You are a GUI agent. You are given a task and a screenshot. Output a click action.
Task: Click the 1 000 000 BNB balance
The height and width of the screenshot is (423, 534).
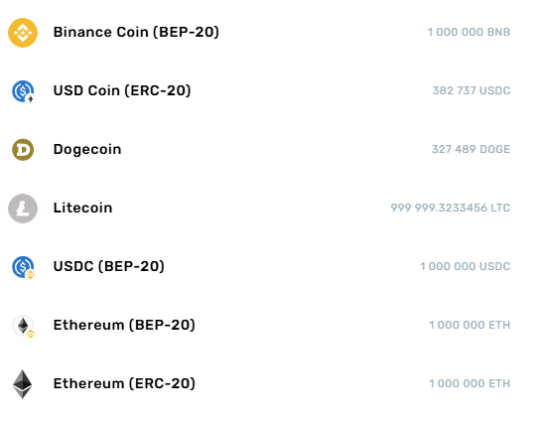point(468,32)
